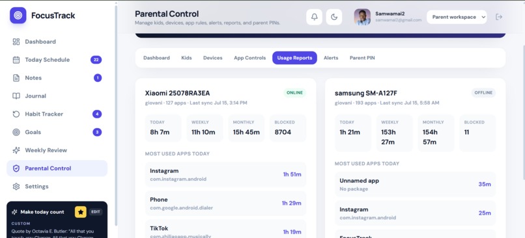Click the samwamai2@gmail.com email text

pyautogui.click(x=398, y=20)
